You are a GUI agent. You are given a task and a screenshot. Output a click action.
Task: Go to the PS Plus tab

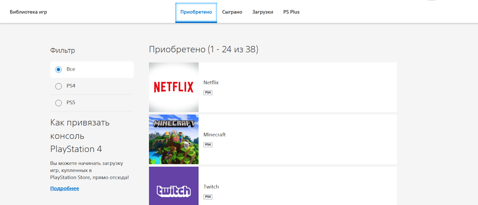[291, 12]
